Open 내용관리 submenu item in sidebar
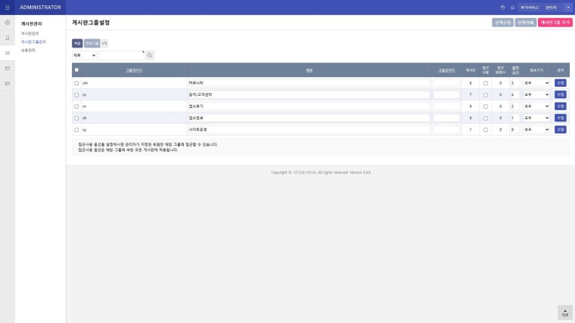 pos(28,50)
